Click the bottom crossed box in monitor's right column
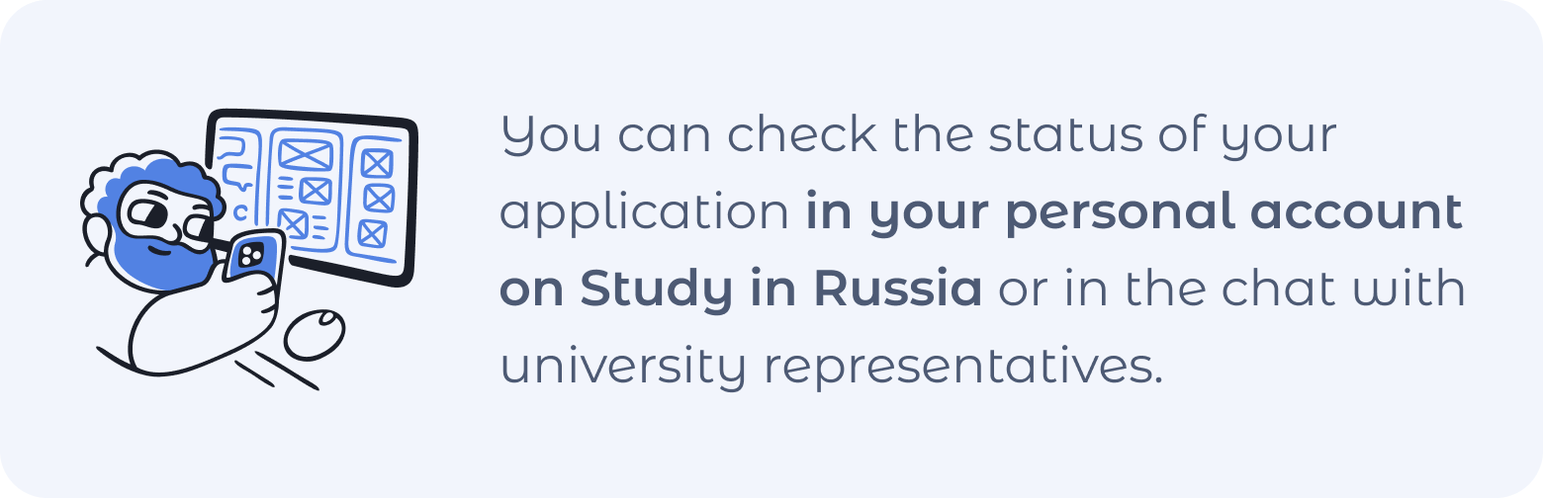The image size is (1543, 498). 372,233
